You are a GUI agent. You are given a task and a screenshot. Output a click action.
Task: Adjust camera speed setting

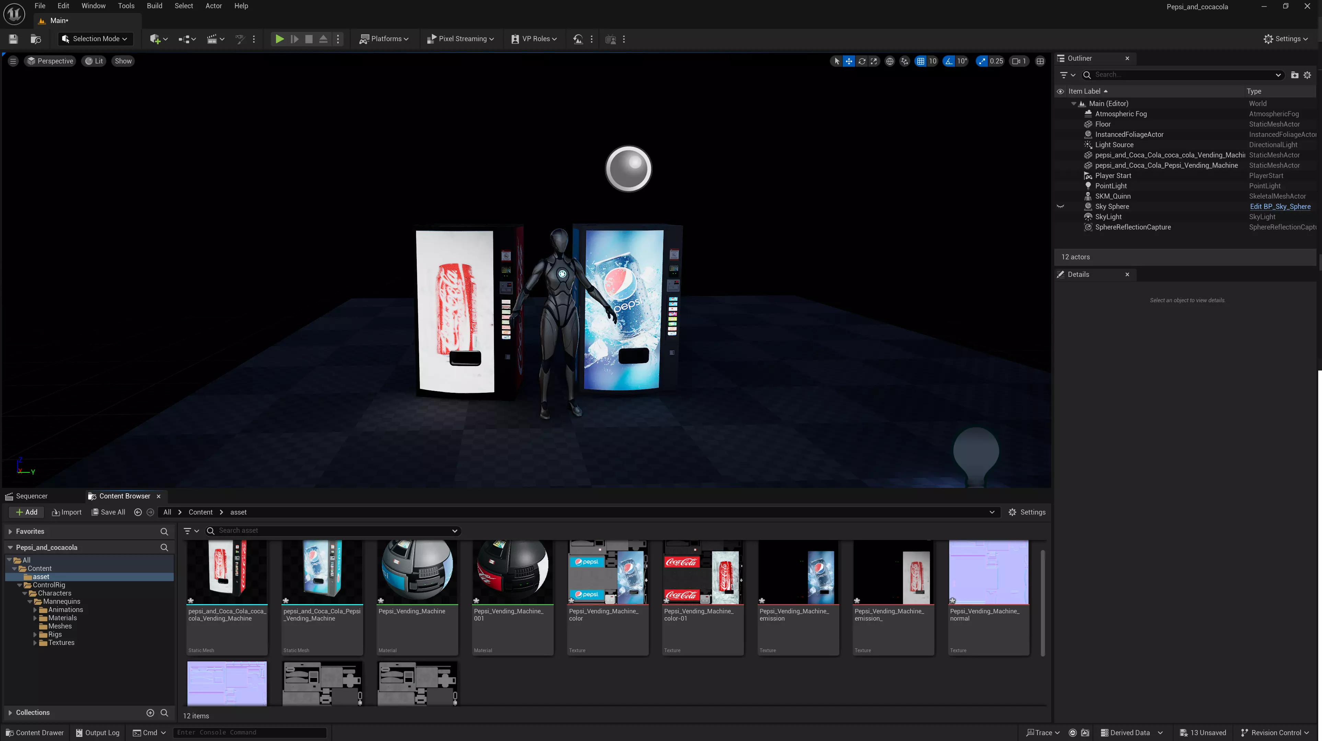click(x=1019, y=61)
